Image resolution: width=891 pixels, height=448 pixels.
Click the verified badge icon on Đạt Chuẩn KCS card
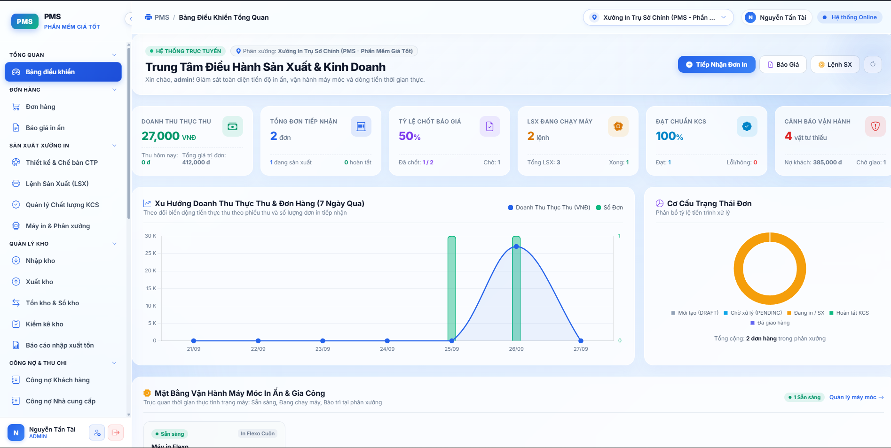[747, 126]
